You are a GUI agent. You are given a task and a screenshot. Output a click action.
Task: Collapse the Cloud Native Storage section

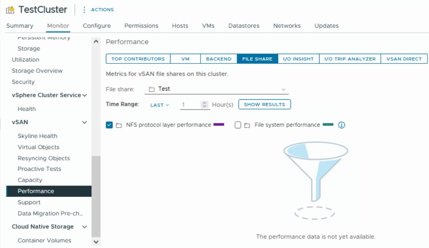pyautogui.click(x=84, y=227)
